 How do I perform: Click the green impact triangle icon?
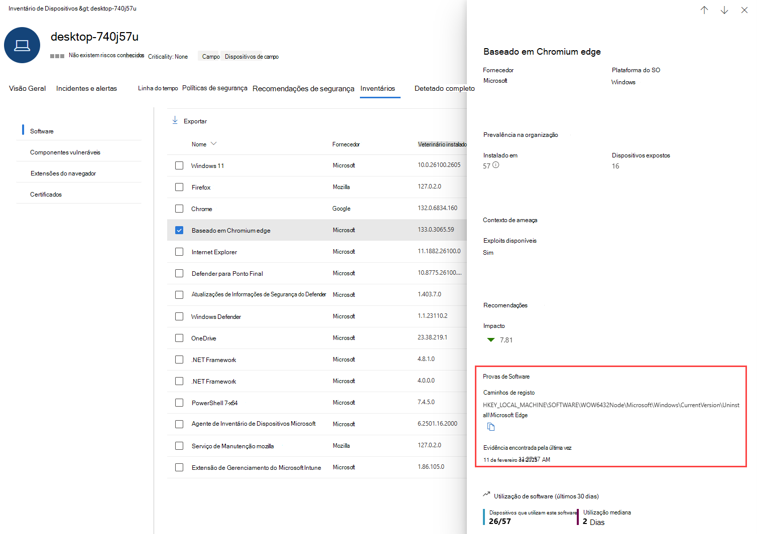[491, 340]
